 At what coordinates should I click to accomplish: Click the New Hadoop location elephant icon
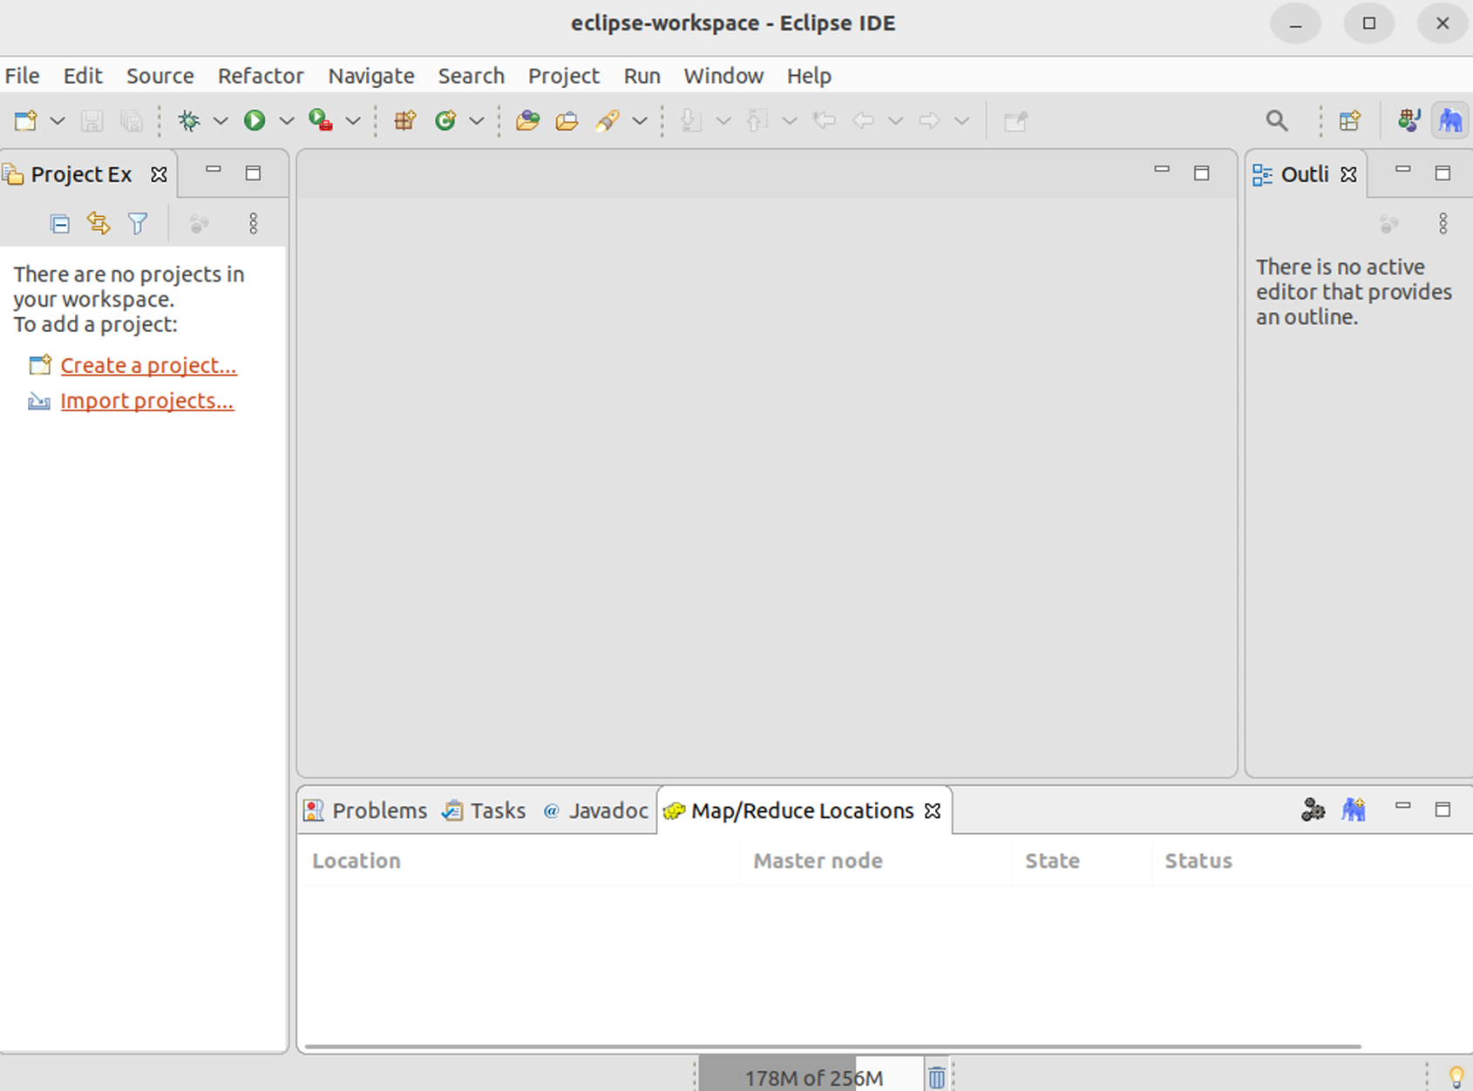(1354, 810)
